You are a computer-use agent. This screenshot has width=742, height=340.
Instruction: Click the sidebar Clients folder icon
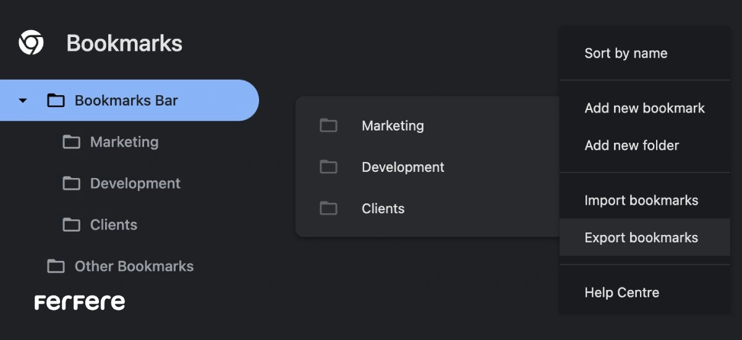(71, 224)
